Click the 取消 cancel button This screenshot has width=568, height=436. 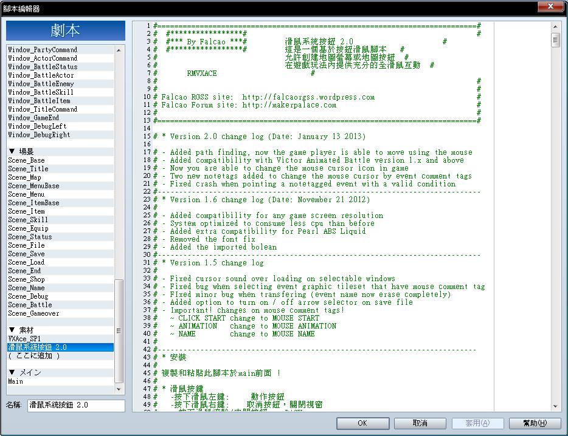coord(420,423)
